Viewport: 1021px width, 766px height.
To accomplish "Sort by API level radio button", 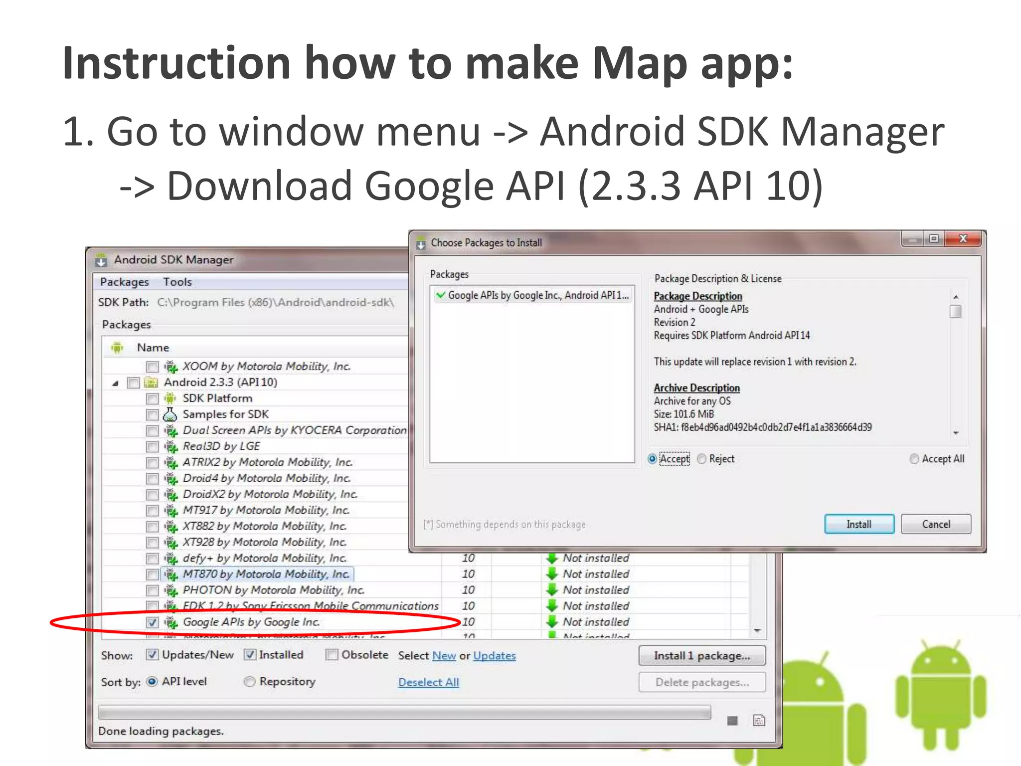I will pos(153,682).
